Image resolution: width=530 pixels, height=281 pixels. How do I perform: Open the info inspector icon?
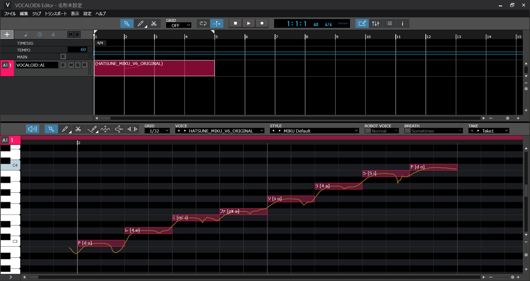(x=402, y=23)
